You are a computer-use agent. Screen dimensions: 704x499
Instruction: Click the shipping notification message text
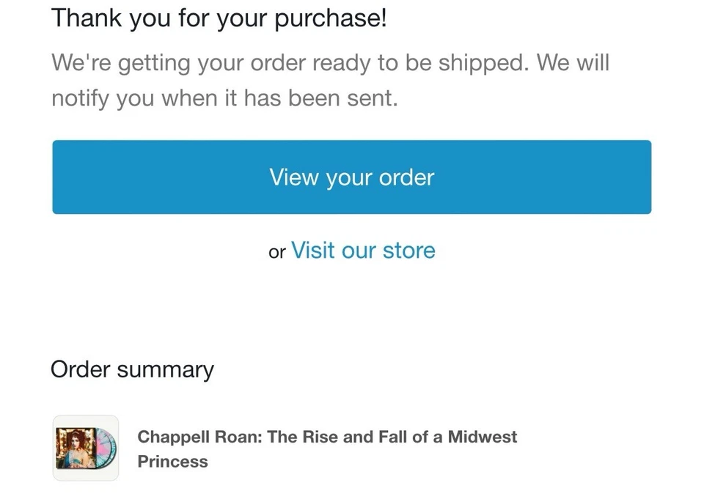pos(330,80)
